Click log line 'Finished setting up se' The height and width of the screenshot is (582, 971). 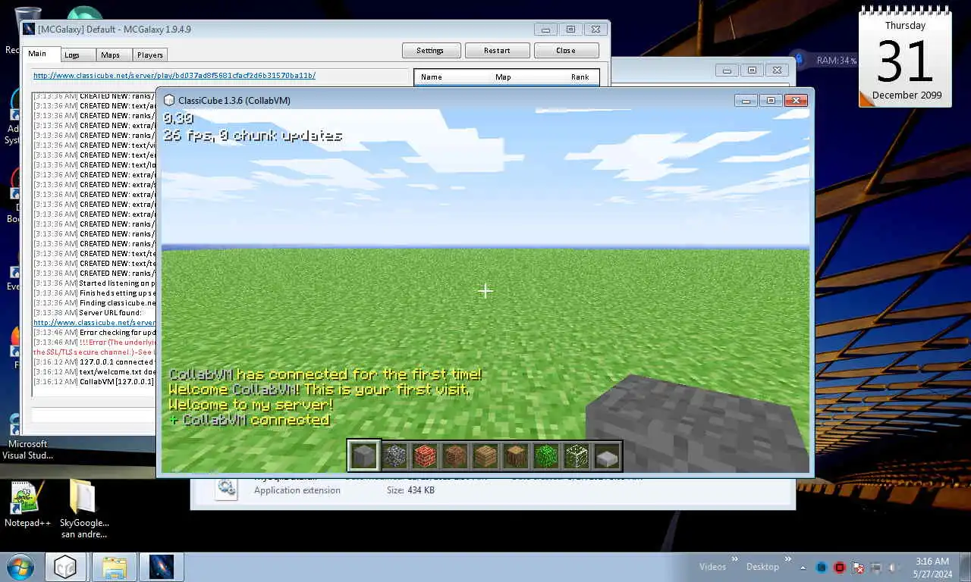94,293
